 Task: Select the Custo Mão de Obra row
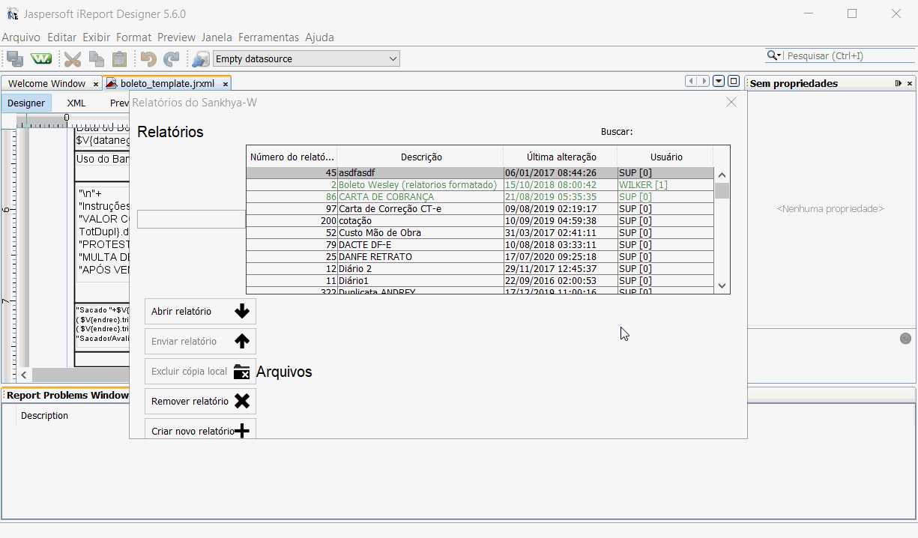tap(480, 233)
